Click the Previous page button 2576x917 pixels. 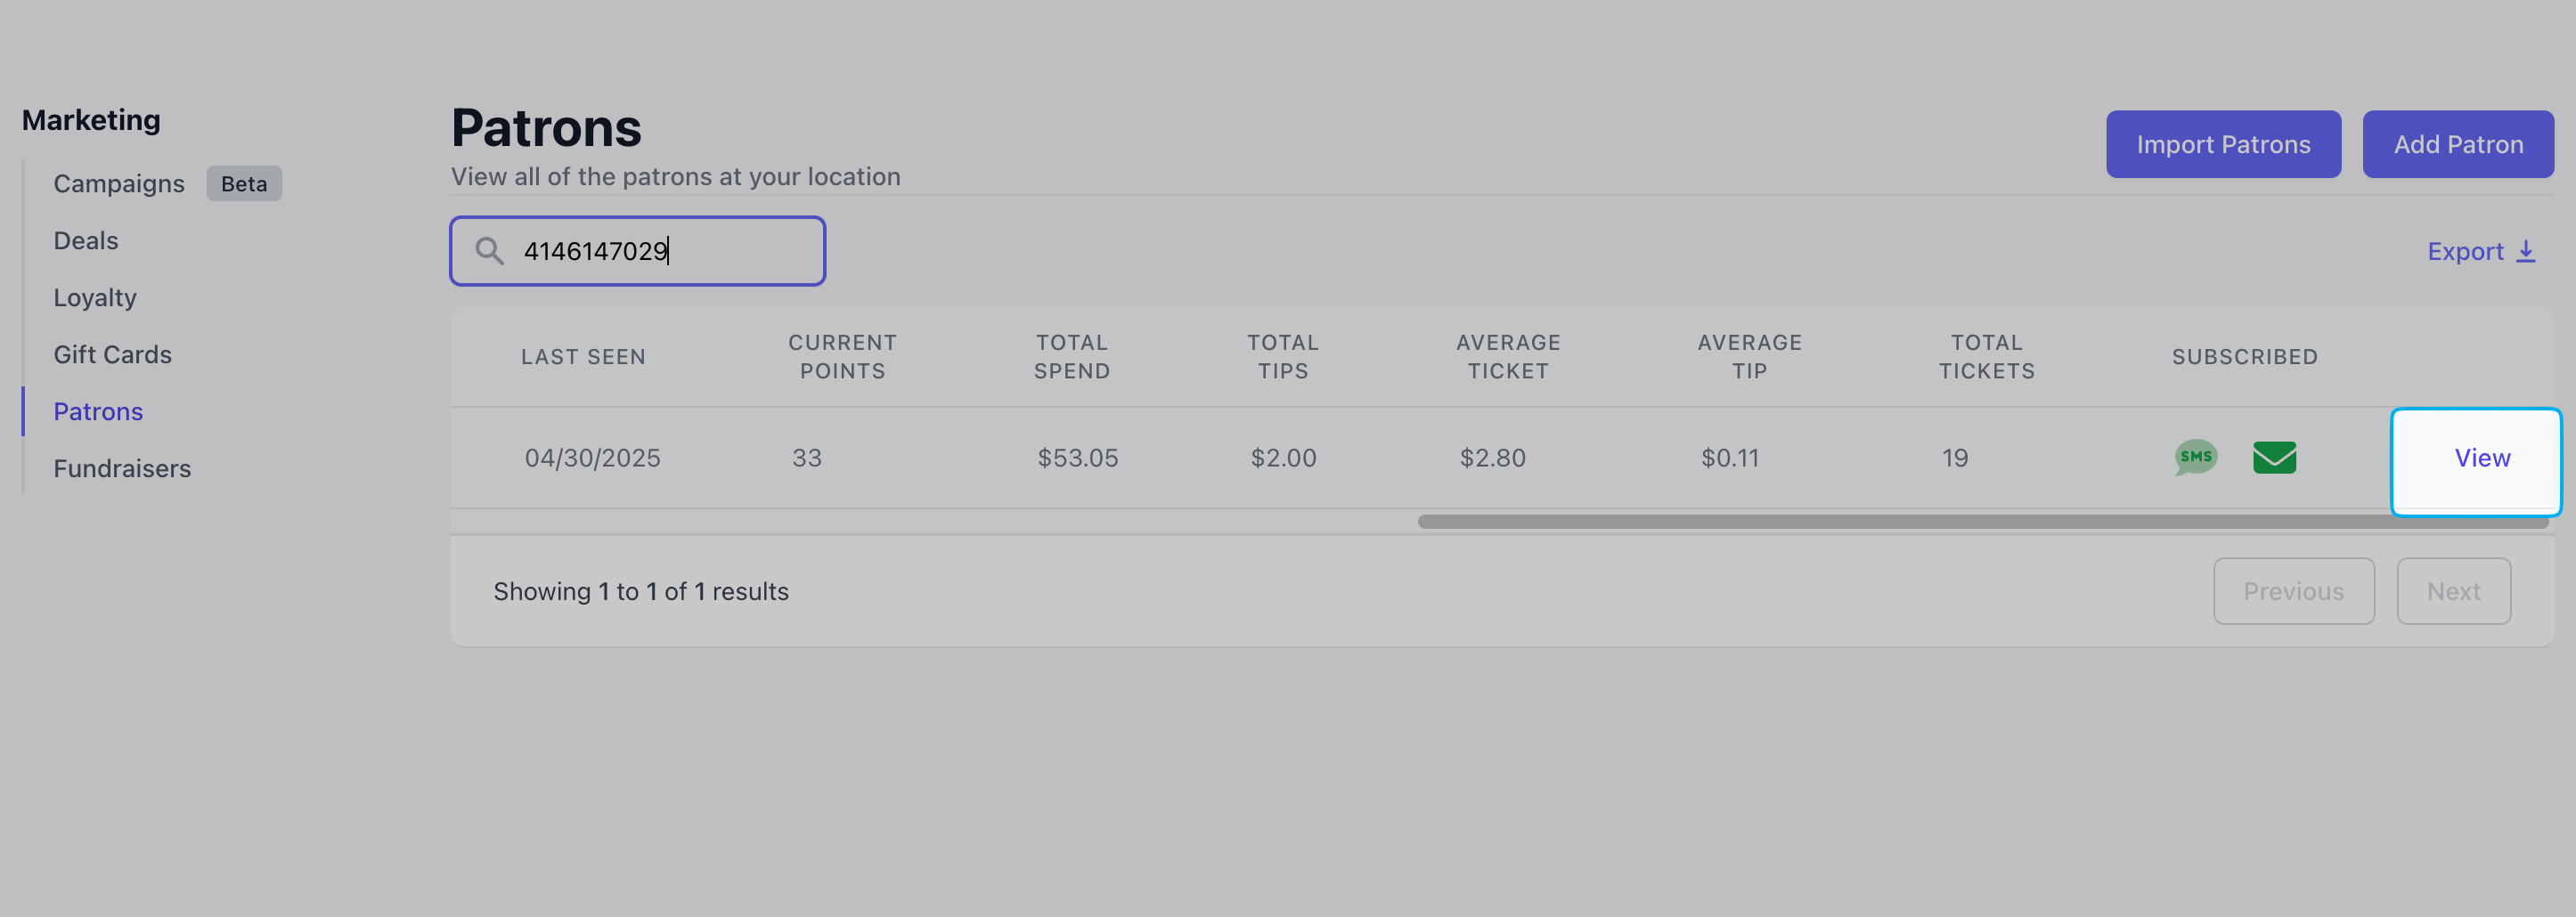(x=2293, y=591)
